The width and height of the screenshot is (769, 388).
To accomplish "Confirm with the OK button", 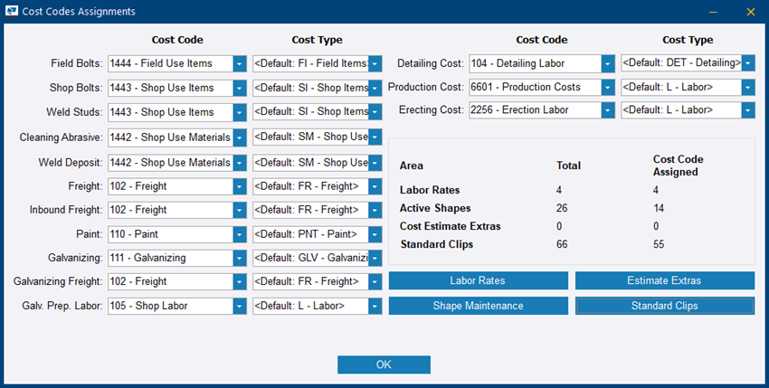I will [384, 364].
